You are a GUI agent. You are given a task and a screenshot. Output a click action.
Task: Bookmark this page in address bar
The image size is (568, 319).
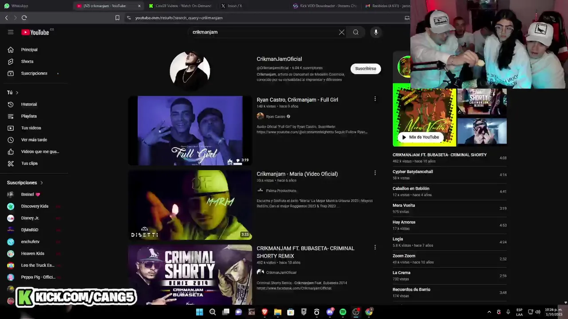117,18
